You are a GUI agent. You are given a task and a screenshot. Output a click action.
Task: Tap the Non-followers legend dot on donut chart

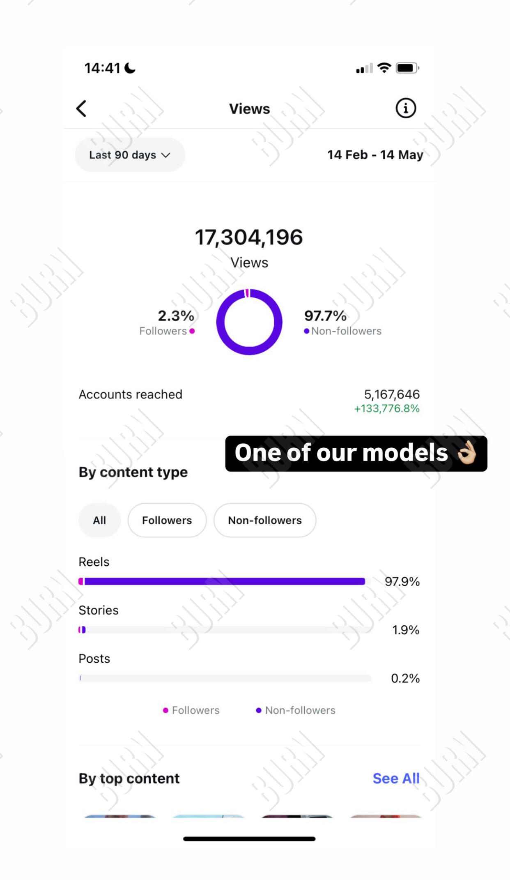(x=306, y=331)
